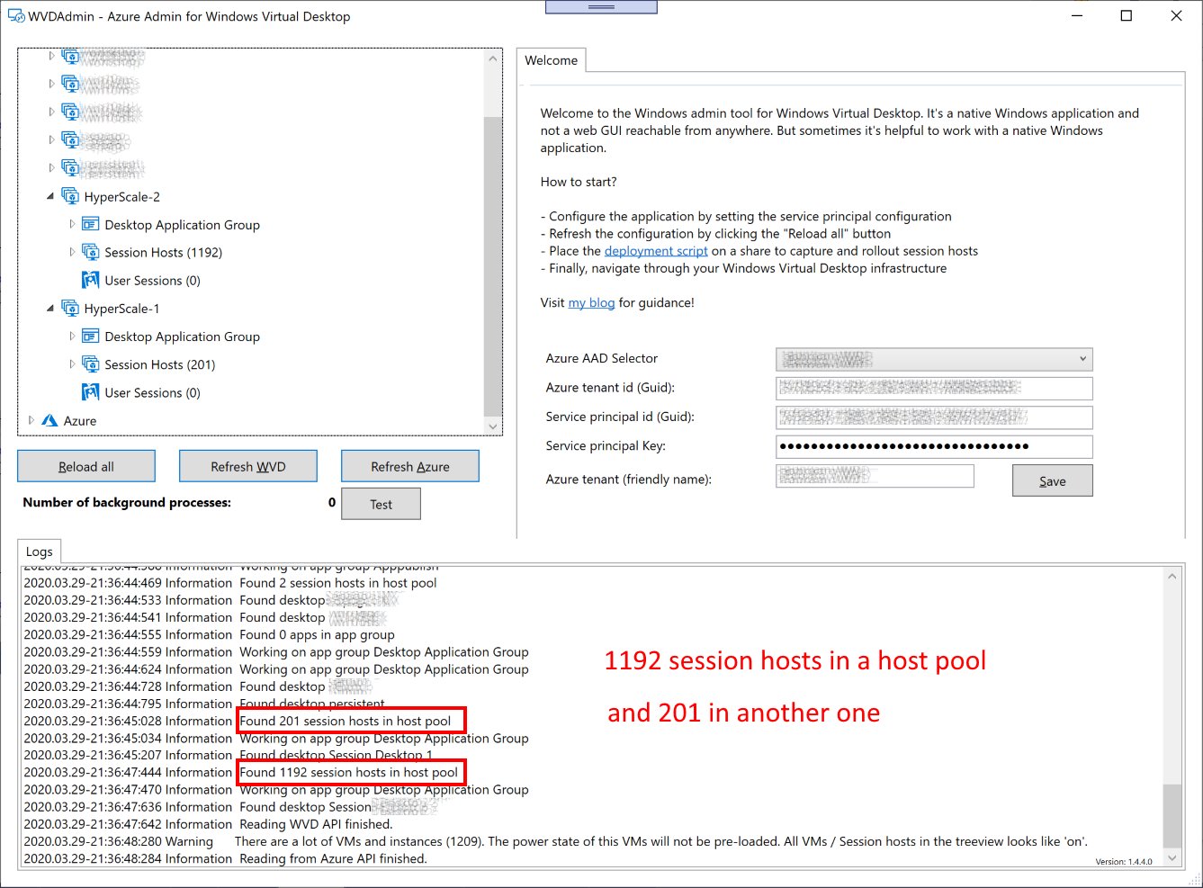1203x888 pixels.
Task: Click log line "Reading WVD API finished."
Action: (316, 823)
